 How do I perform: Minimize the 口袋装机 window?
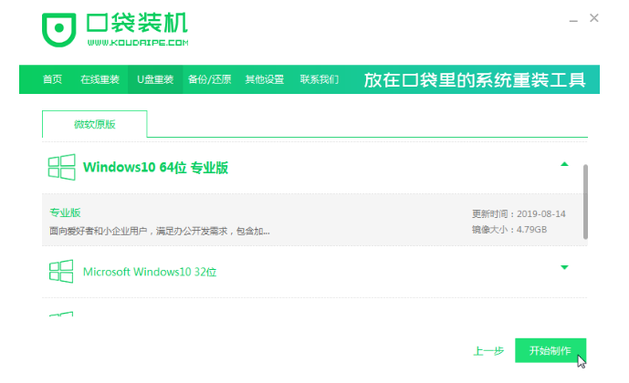click(571, 18)
